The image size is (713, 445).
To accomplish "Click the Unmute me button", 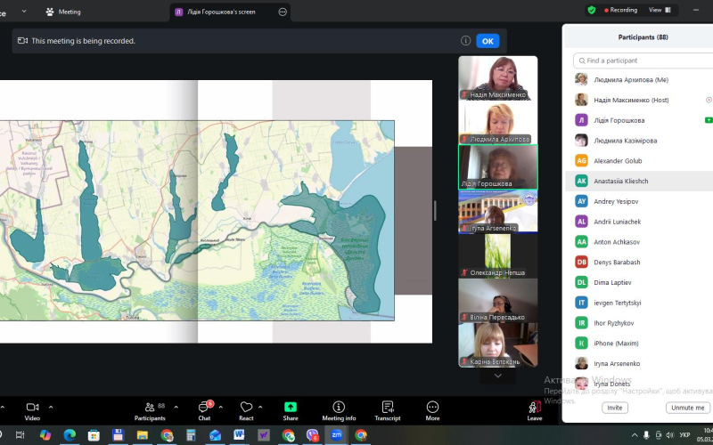I will coord(688,408).
